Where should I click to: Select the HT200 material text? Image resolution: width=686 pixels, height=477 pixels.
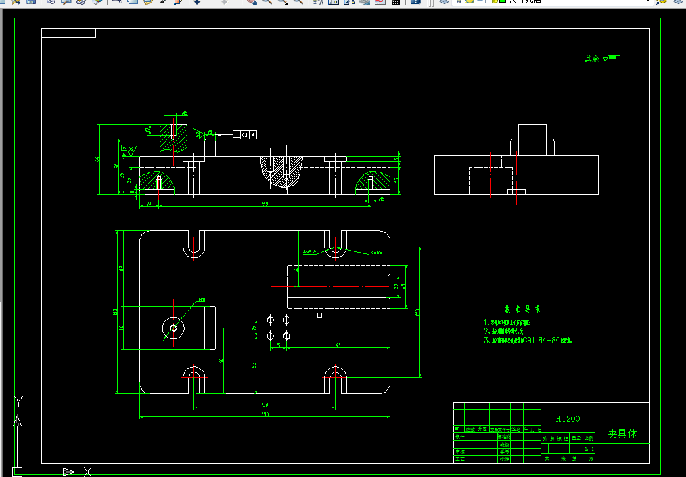(568, 418)
